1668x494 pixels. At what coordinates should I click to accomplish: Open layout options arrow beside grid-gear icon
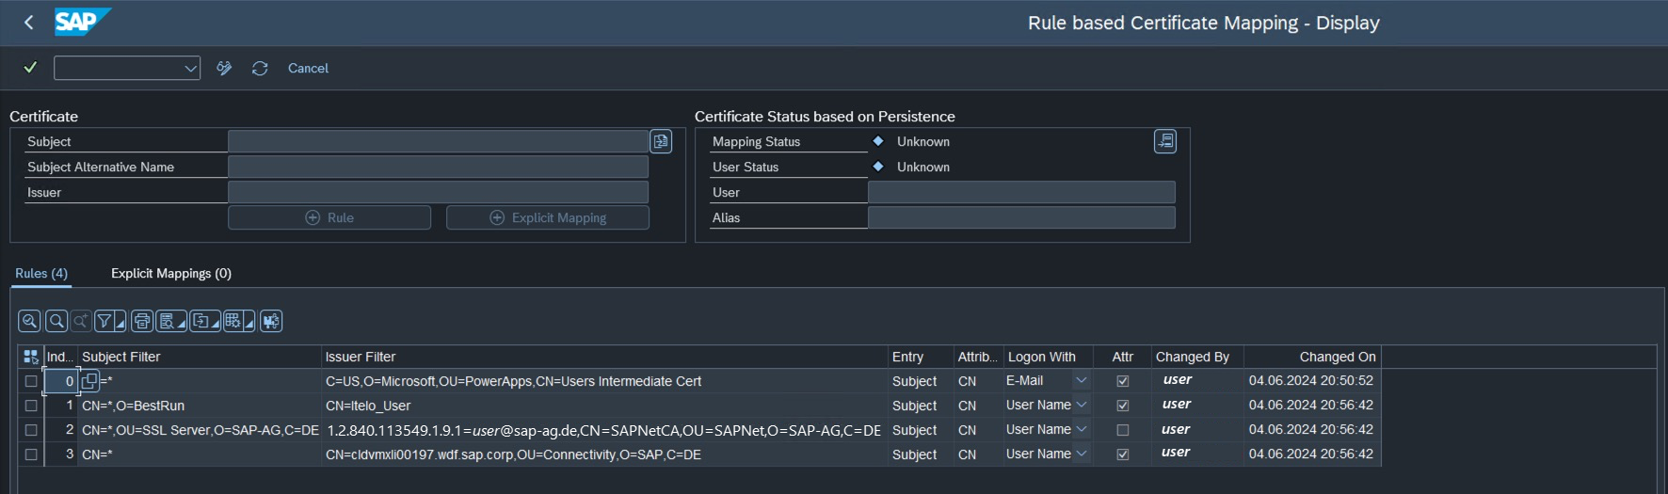click(x=249, y=323)
